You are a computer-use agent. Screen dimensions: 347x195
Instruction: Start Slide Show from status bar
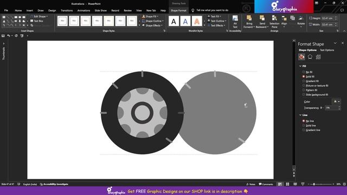point(303,184)
